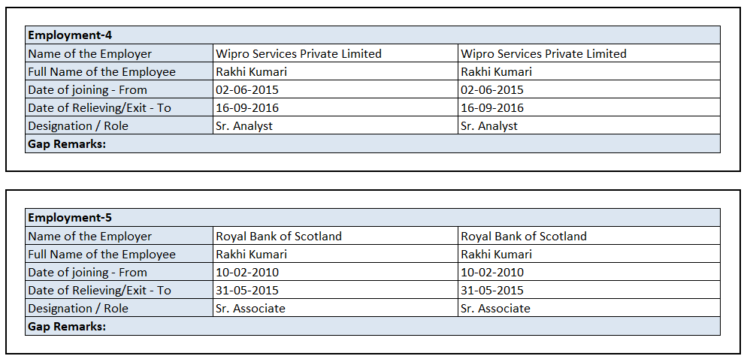The image size is (753, 359).
Task: Select Designation / Role label in Employment-4
Action: pyautogui.click(x=78, y=125)
